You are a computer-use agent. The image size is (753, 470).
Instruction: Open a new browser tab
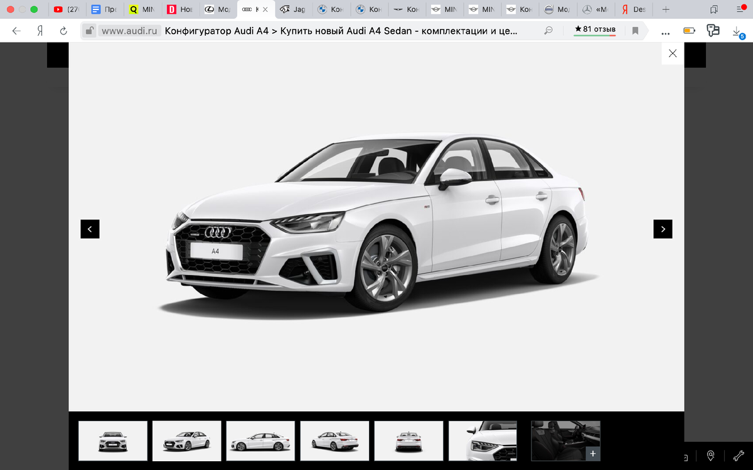(666, 9)
